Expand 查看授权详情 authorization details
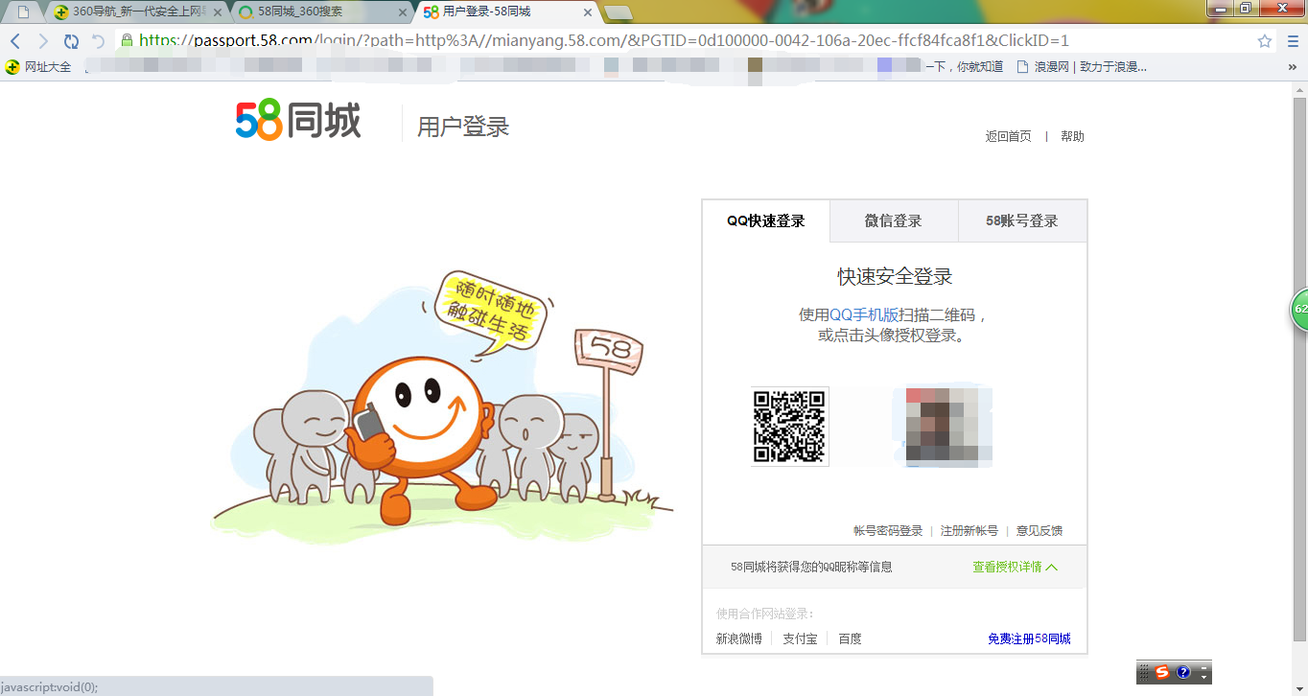 pos(1016,567)
